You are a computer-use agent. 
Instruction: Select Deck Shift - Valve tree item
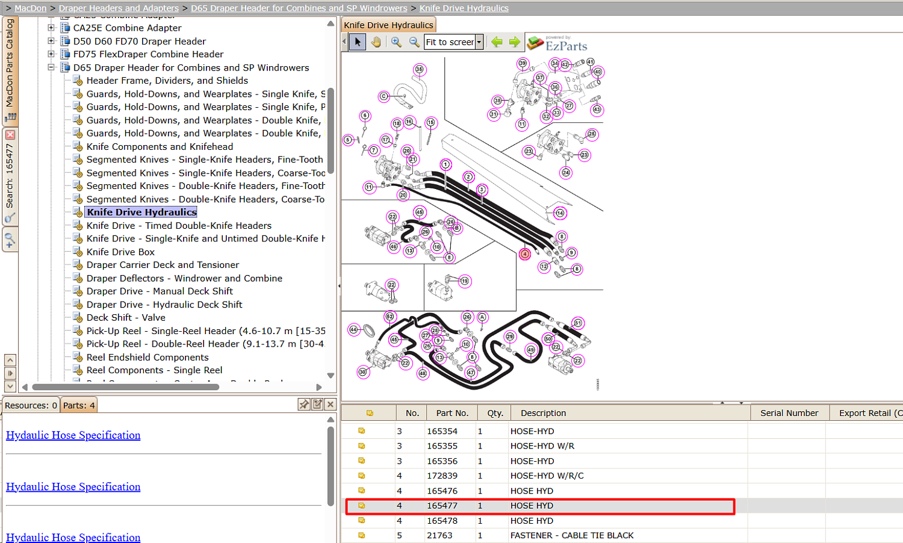pyautogui.click(x=126, y=317)
